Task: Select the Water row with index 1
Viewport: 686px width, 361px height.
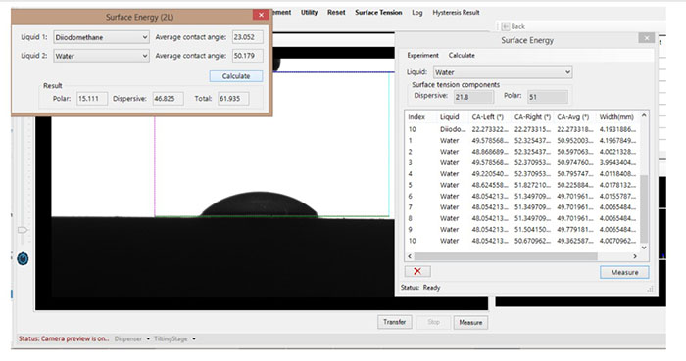Action: pyautogui.click(x=522, y=141)
